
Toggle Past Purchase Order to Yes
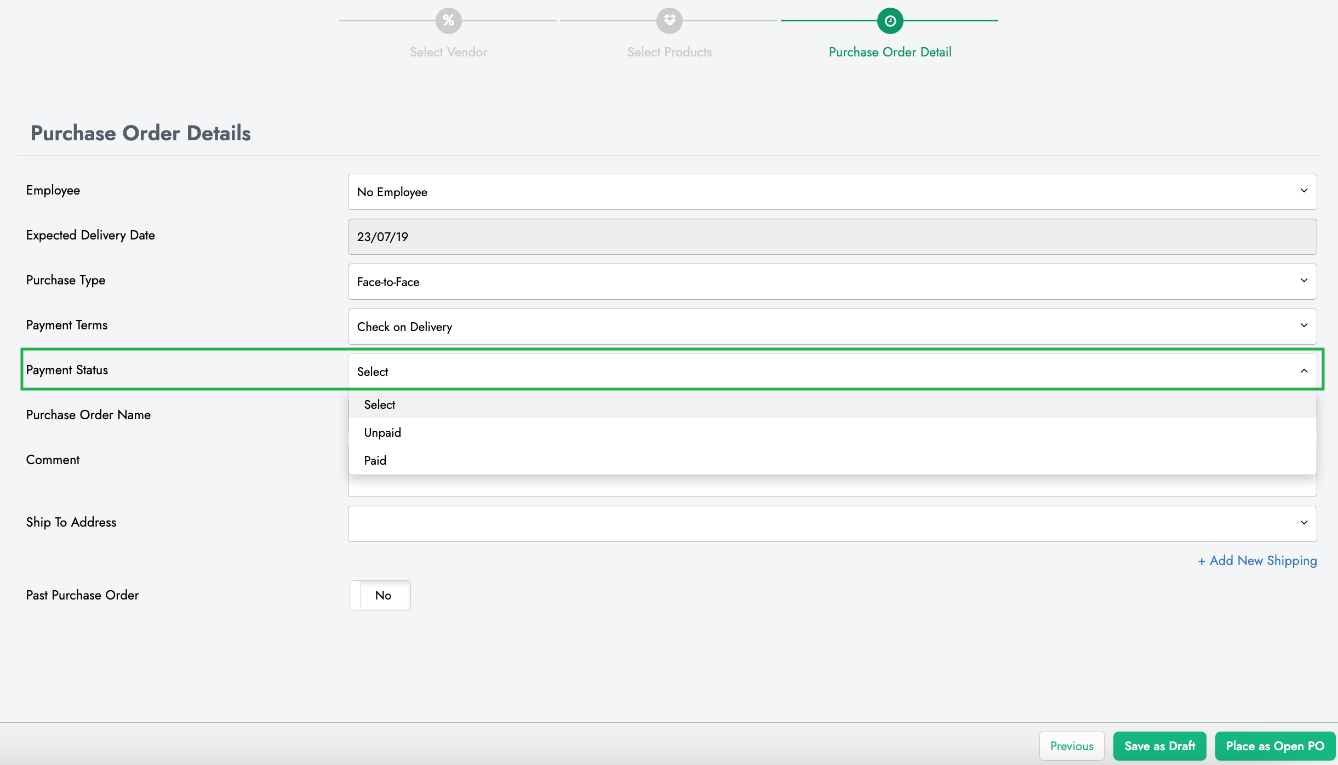pos(380,595)
